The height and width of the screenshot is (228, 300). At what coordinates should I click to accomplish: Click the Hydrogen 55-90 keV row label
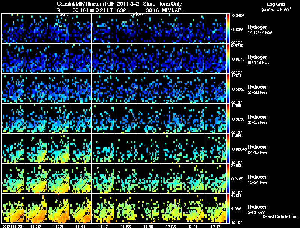click(x=258, y=90)
